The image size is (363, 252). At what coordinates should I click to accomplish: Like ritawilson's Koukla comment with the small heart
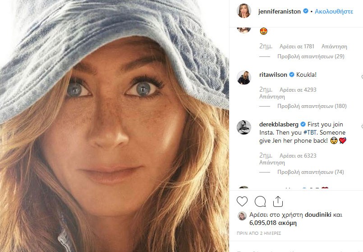[x=362, y=77]
